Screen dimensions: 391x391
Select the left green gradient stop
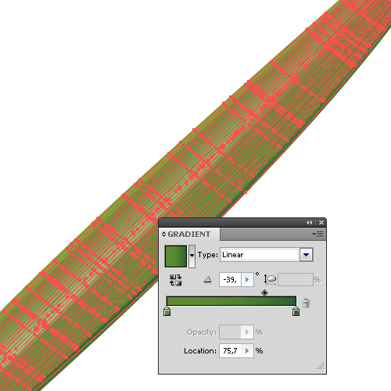pos(167,311)
